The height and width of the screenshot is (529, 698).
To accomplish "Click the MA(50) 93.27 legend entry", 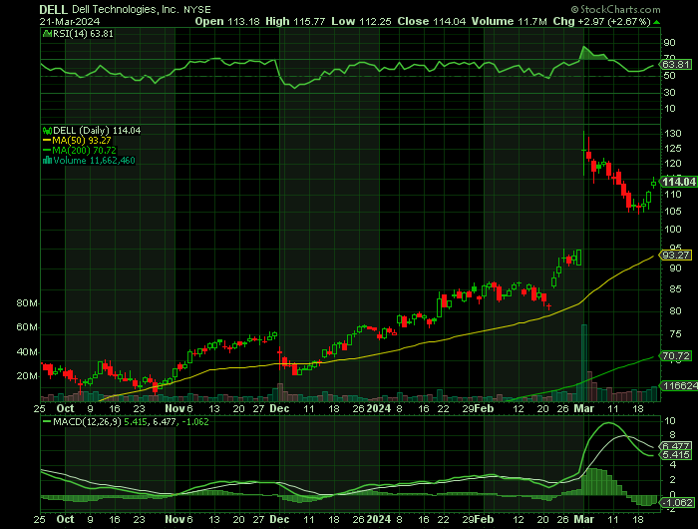I will 77,141.
